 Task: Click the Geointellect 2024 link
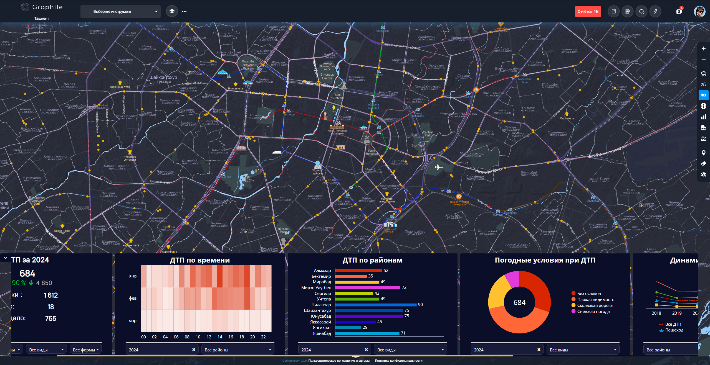point(295,361)
